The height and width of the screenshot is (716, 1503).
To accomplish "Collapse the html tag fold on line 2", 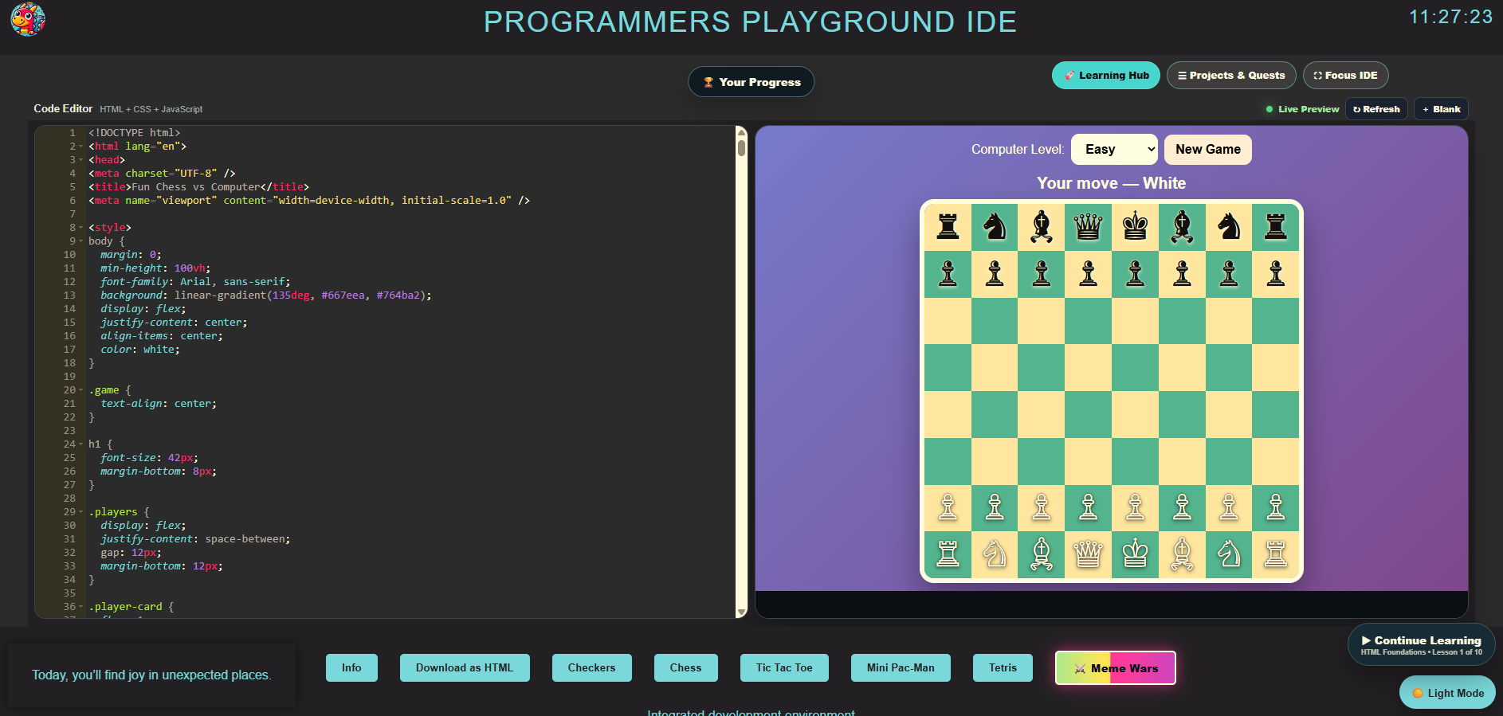I will coord(80,147).
